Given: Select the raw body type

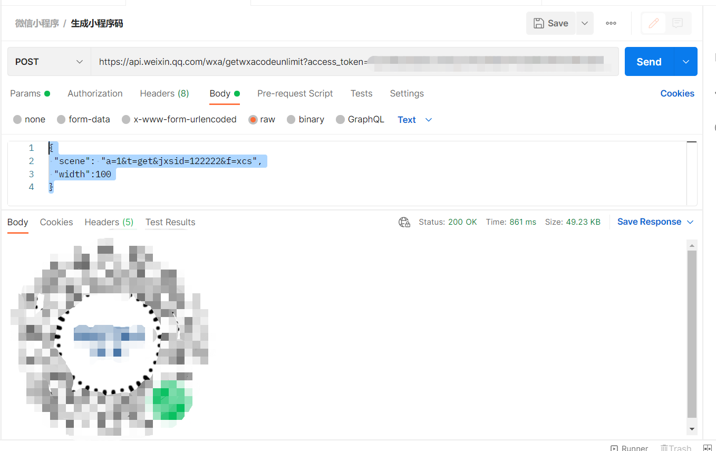Looking at the screenshot, I should pos(262,119).
